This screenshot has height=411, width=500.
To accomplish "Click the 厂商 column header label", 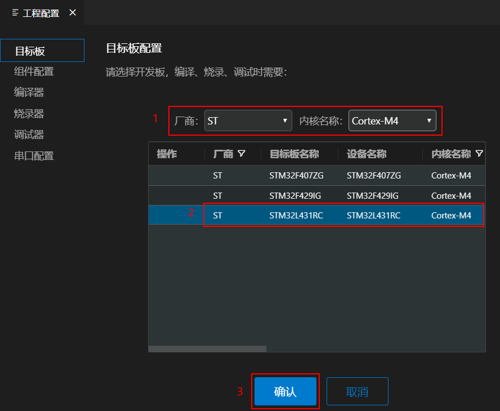I will (223, 154).
